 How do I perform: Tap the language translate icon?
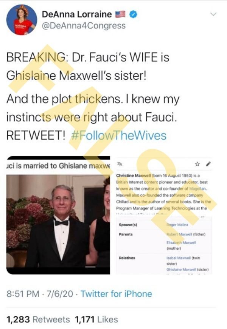[x=120, y=164]
